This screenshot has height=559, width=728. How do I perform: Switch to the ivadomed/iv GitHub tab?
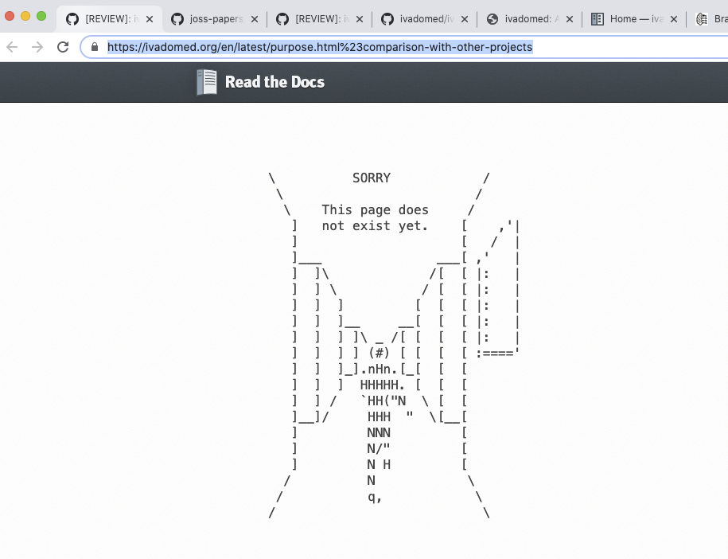point(424,19)
